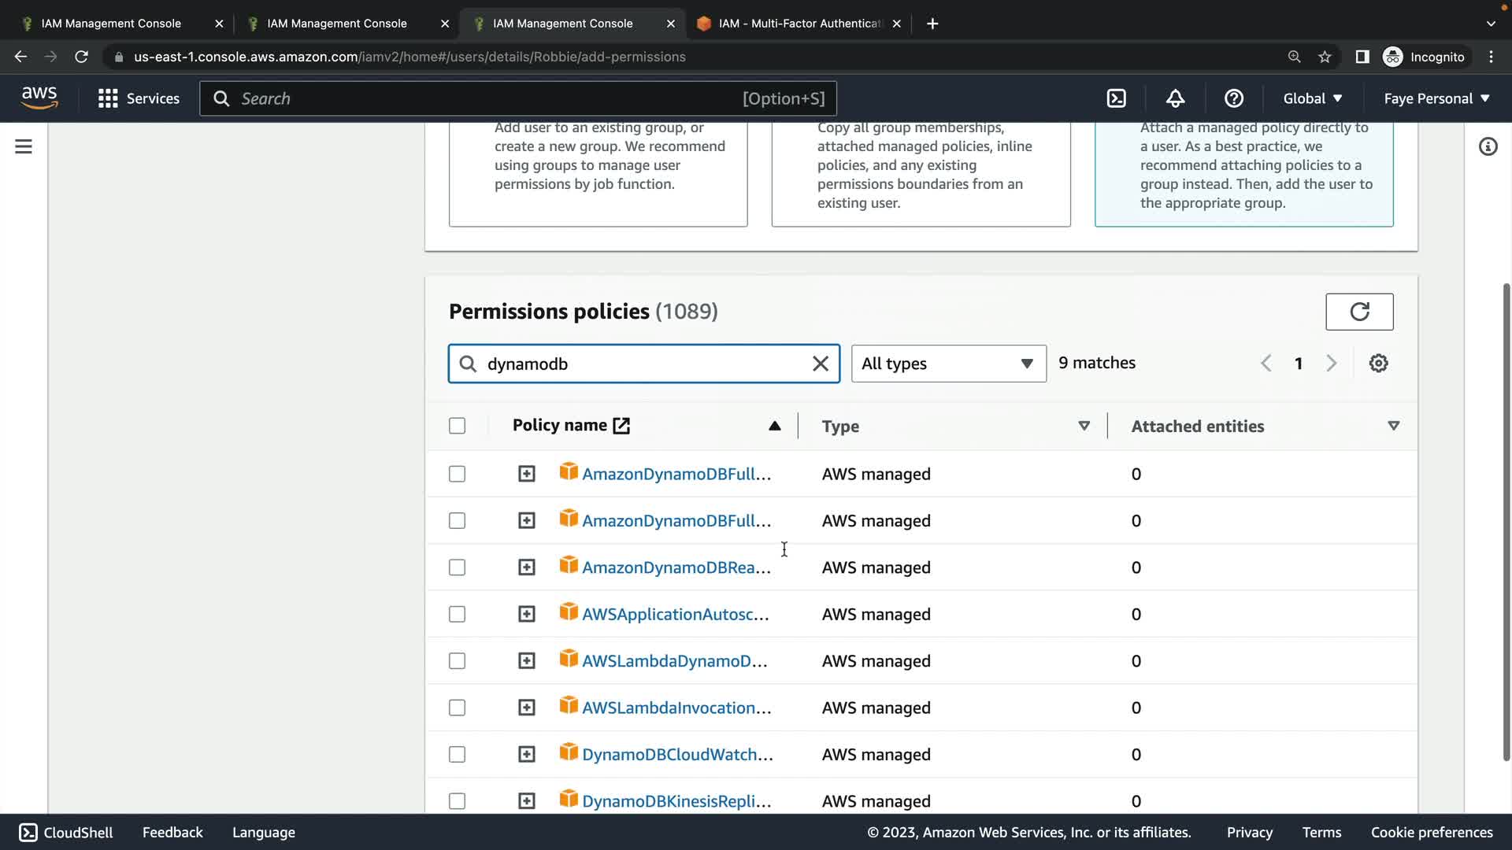Open the Global region dropdown
This screenshot has height=850, width=1512.
1312,98
